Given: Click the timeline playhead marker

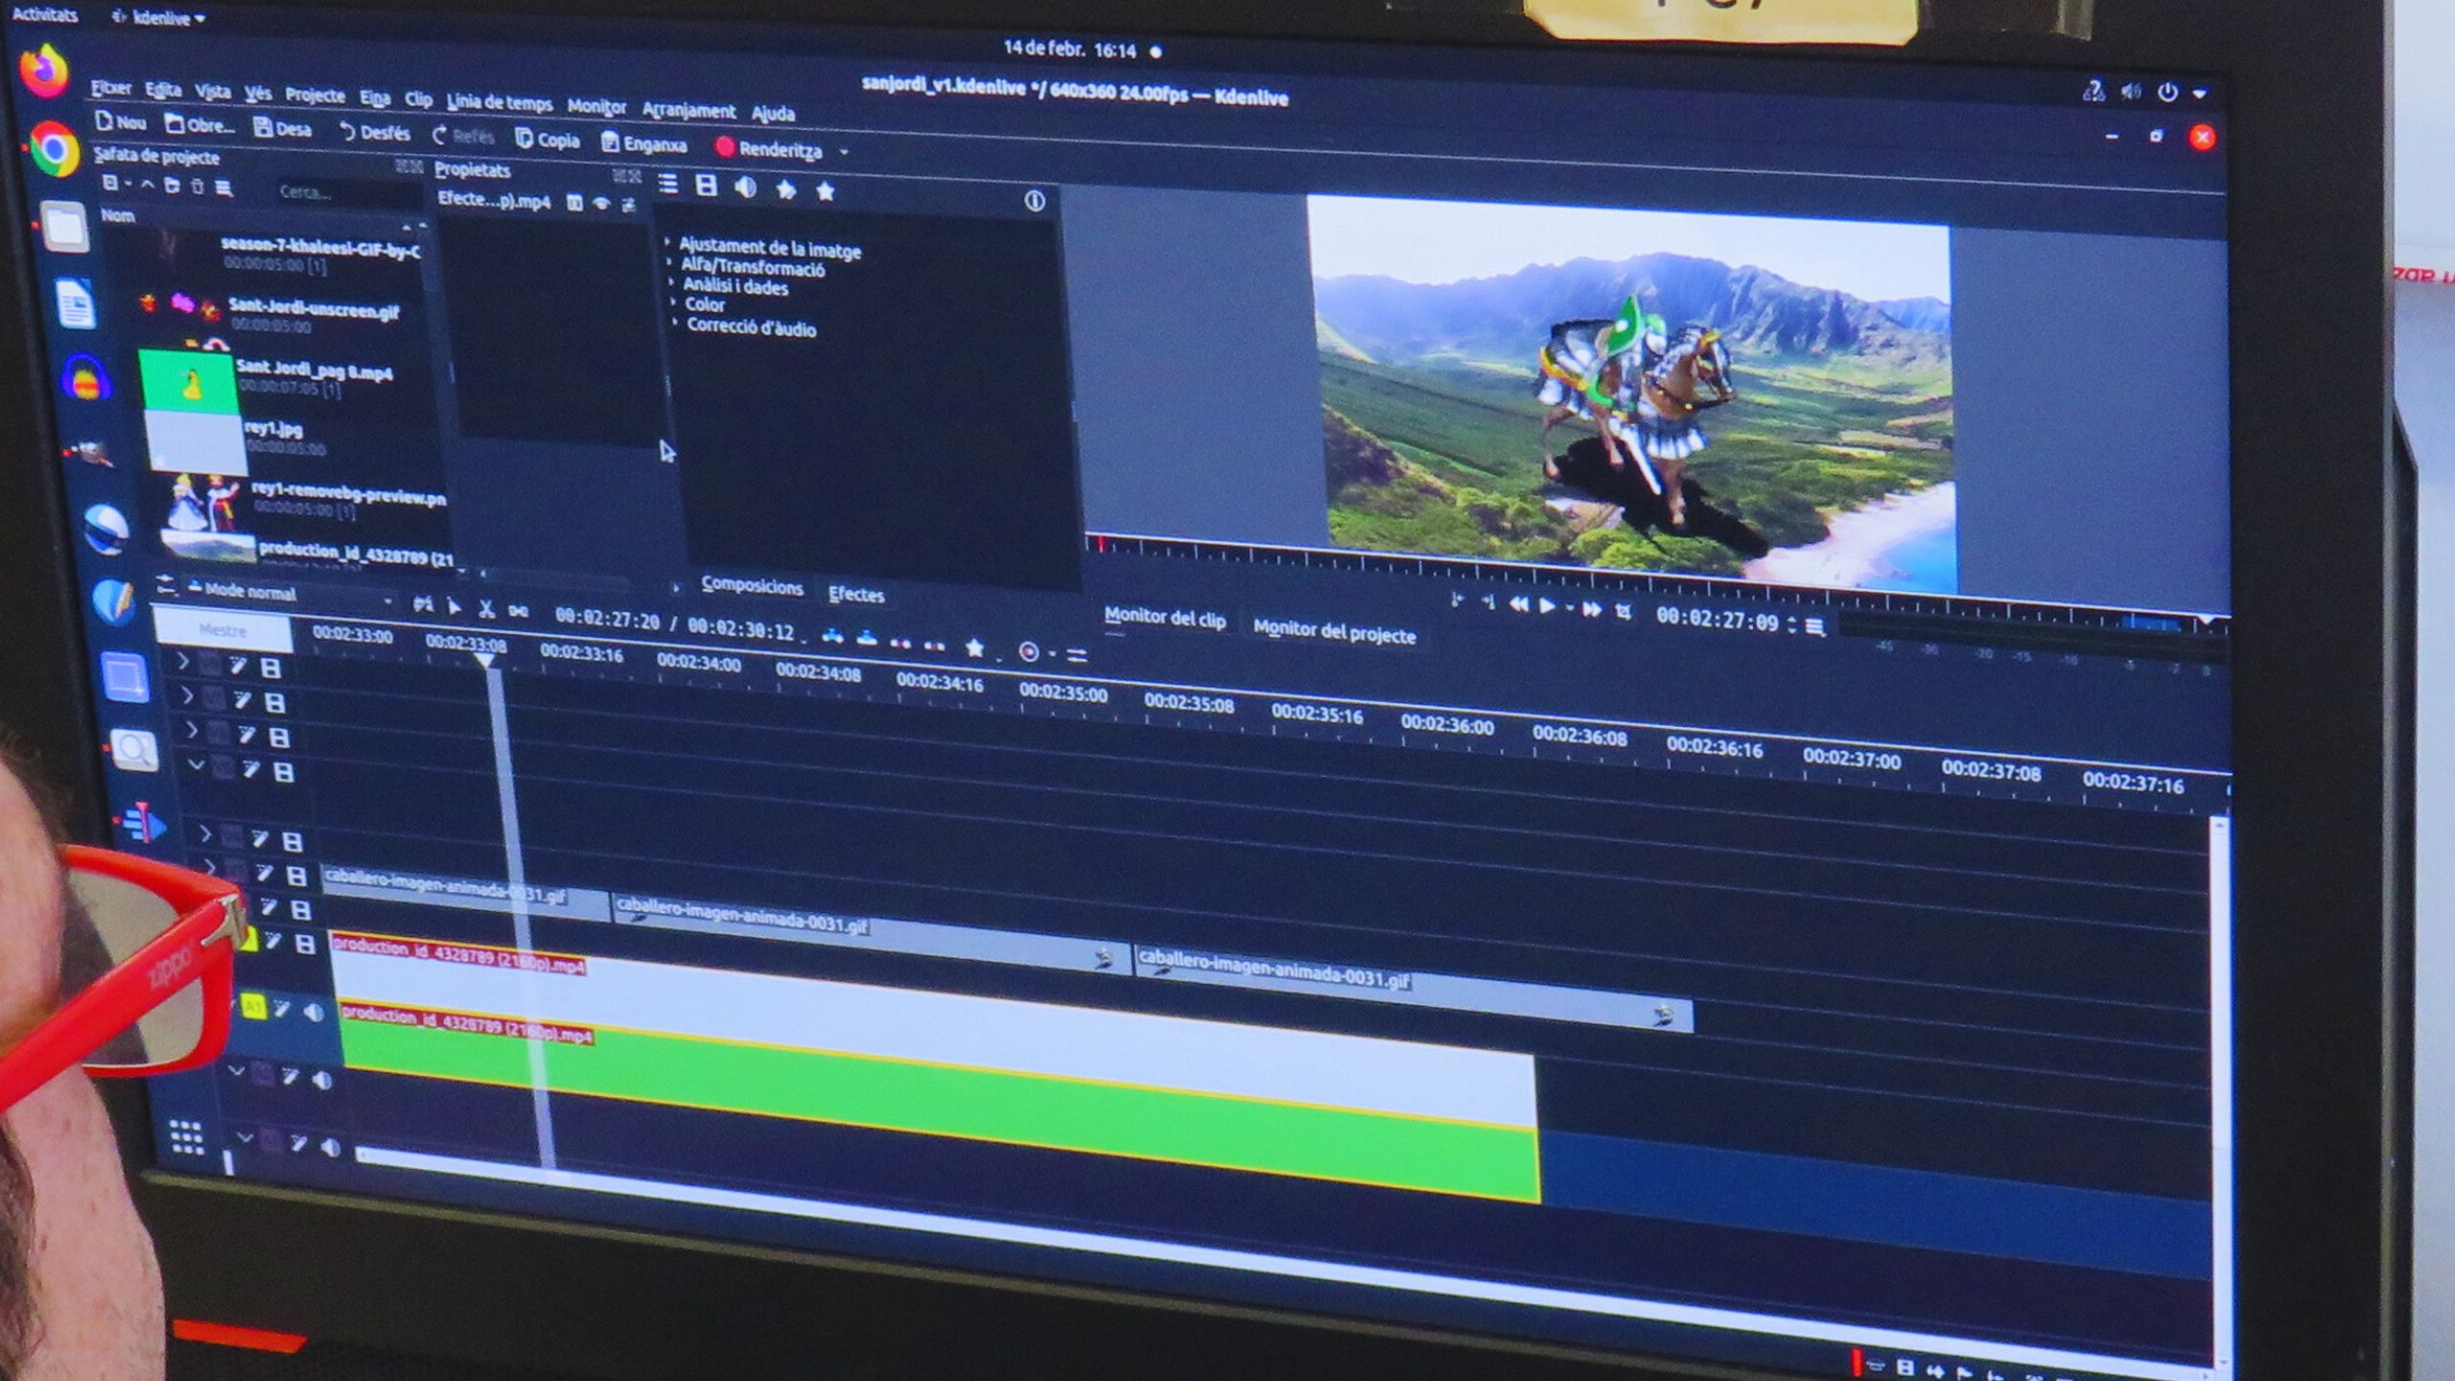Looking at the screenshot, I should tap(485, 660).
